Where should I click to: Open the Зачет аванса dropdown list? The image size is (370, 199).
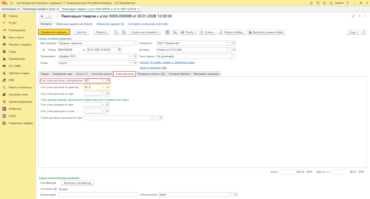pyautogui.click(x=233, y=56)
